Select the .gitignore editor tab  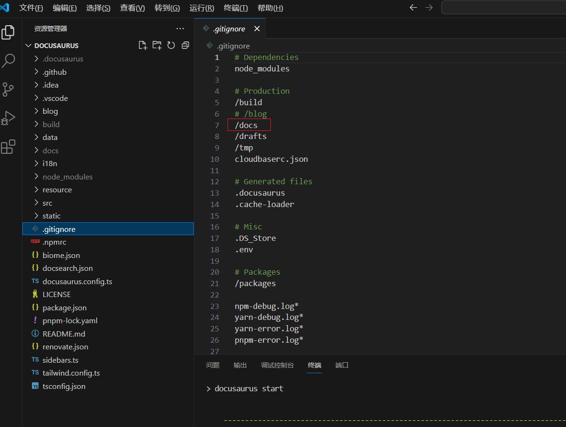pos(230,29)
